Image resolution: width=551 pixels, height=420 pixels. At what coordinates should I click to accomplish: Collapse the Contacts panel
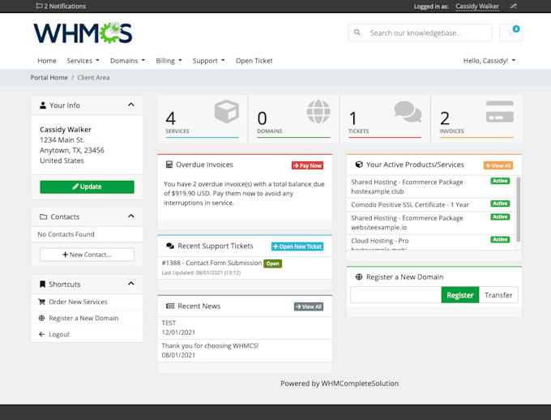131,216
